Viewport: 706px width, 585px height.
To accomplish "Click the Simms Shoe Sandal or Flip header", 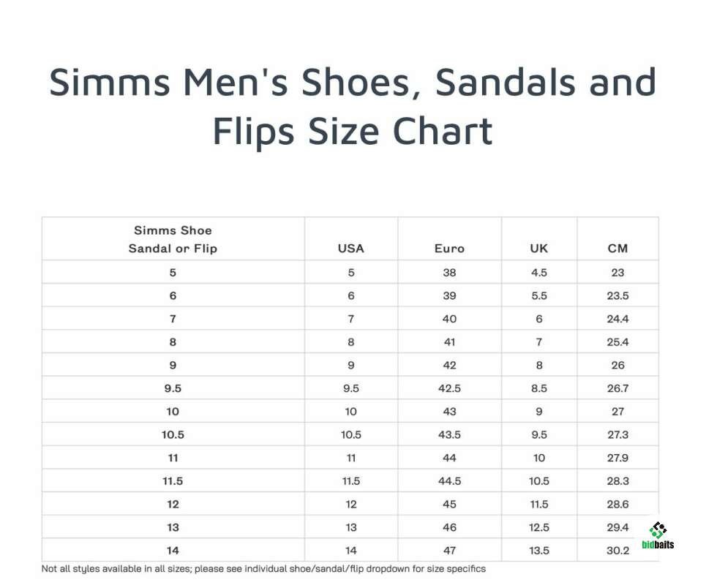I will (x=173, y=239).
